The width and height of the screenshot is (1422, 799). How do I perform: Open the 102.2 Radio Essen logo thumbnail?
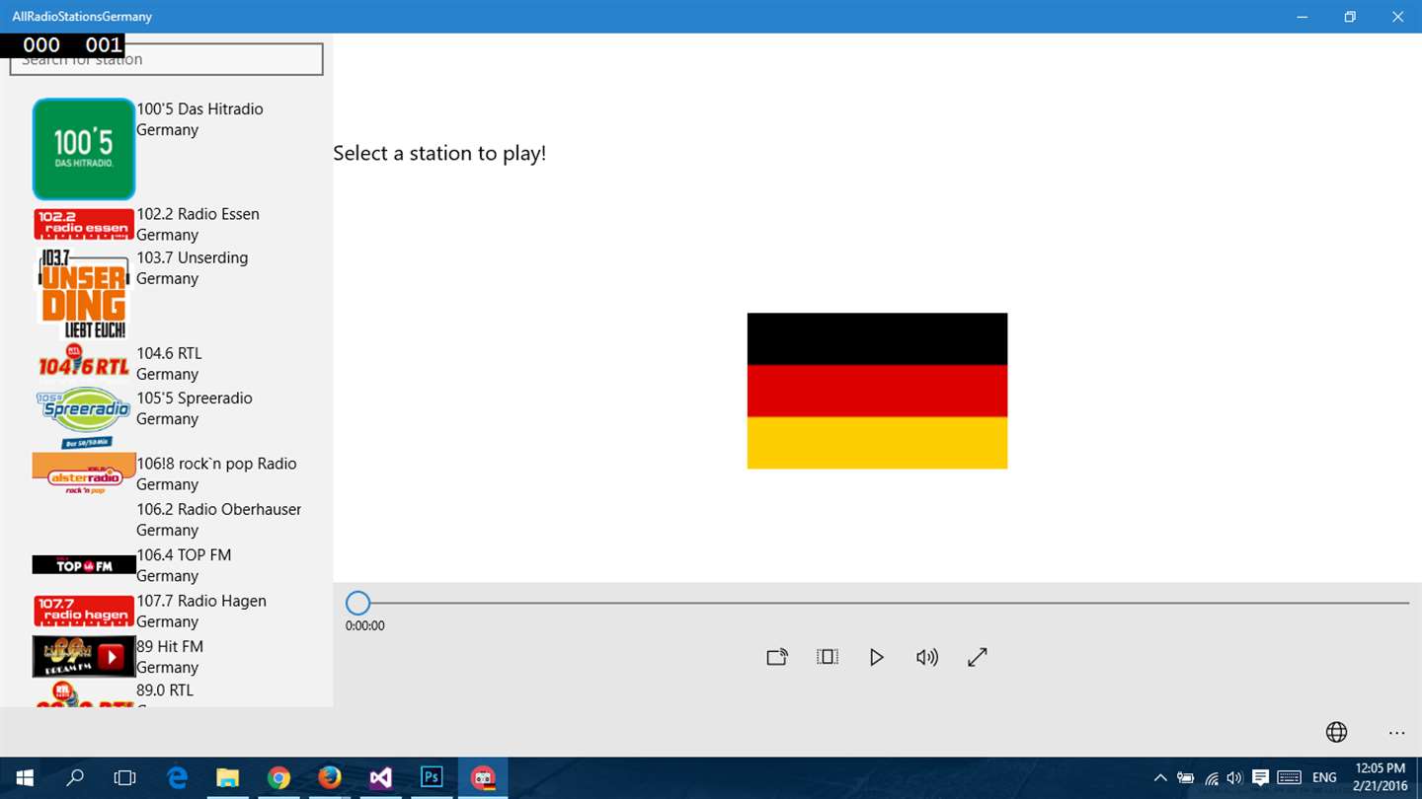[84, 224]
